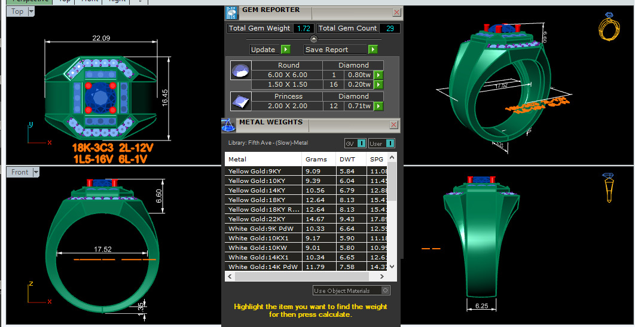Click the 6.25 shank width dimension

pos(482,306)
